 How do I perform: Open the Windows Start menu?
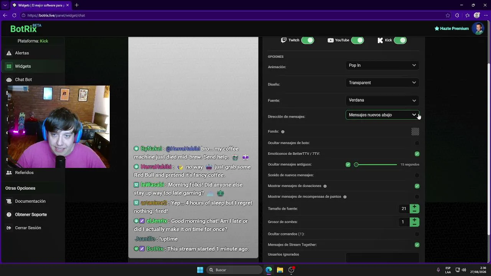click(200, 270)
